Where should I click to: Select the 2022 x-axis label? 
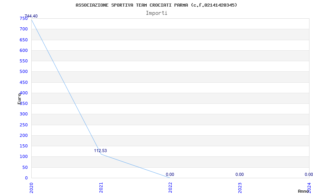click(171, 188)
